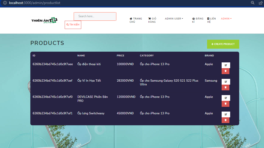The image size is (264, 148).
Task: Edit the Ốp lưng Switcheasy product
Action: coord(226,114)
